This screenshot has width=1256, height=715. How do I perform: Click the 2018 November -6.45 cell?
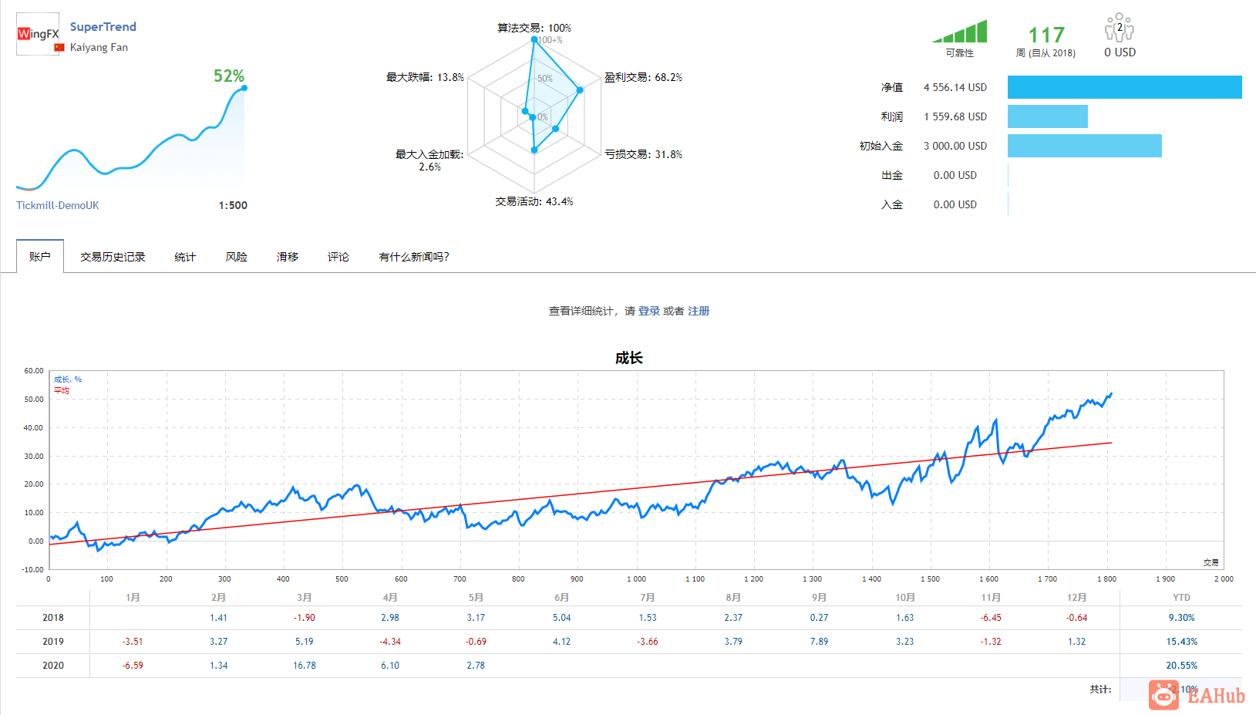(991, 618)
